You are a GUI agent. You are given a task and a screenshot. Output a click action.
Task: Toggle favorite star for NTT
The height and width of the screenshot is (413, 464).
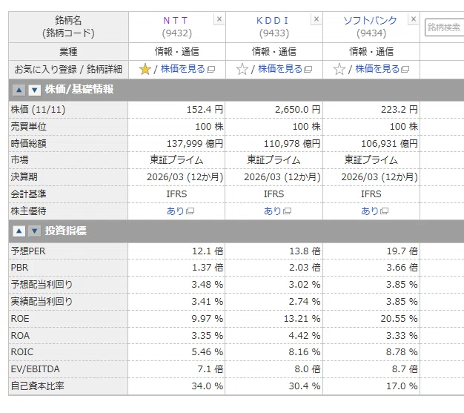(145, 69)
